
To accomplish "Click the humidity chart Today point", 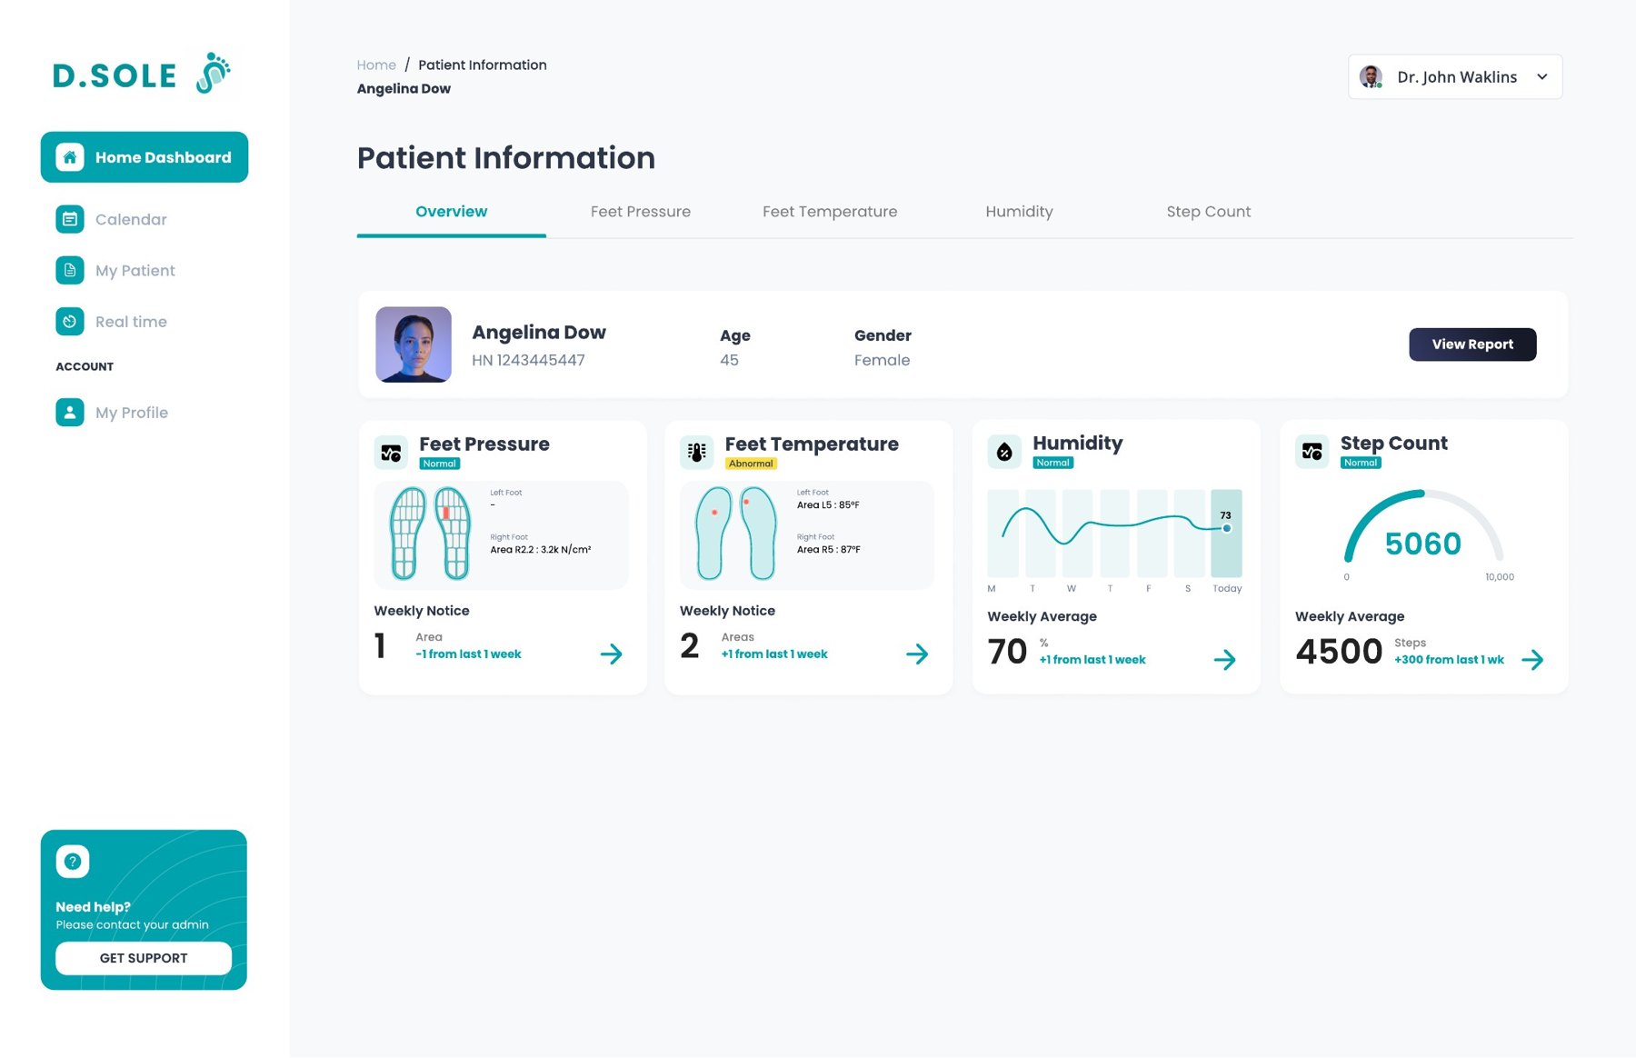I will point(1226,528).
